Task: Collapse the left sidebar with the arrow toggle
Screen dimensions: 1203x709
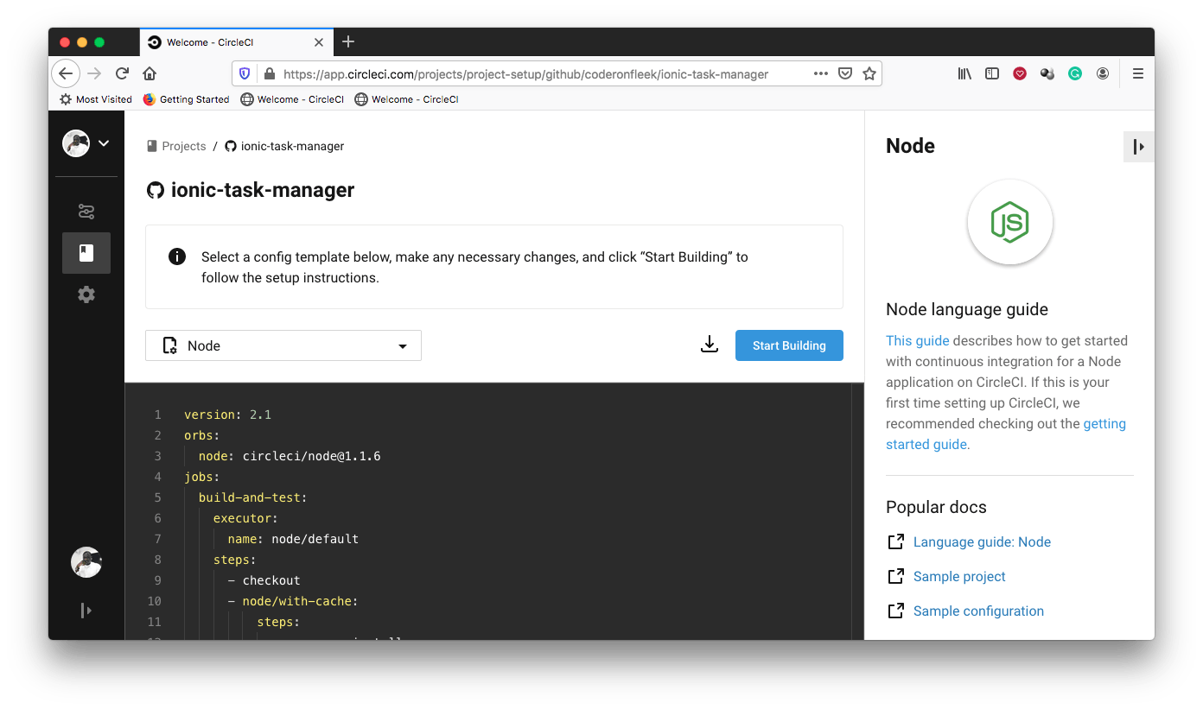Action: [86, 611]
